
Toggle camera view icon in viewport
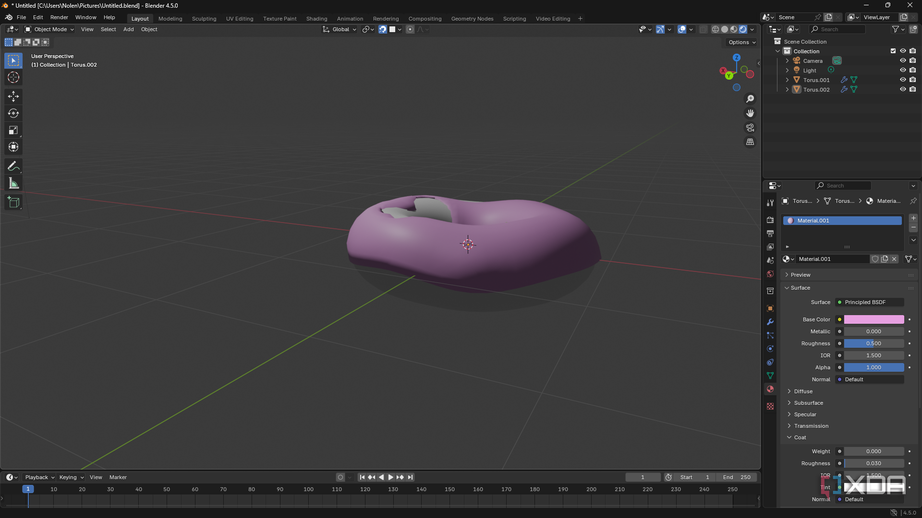point(750,128)
